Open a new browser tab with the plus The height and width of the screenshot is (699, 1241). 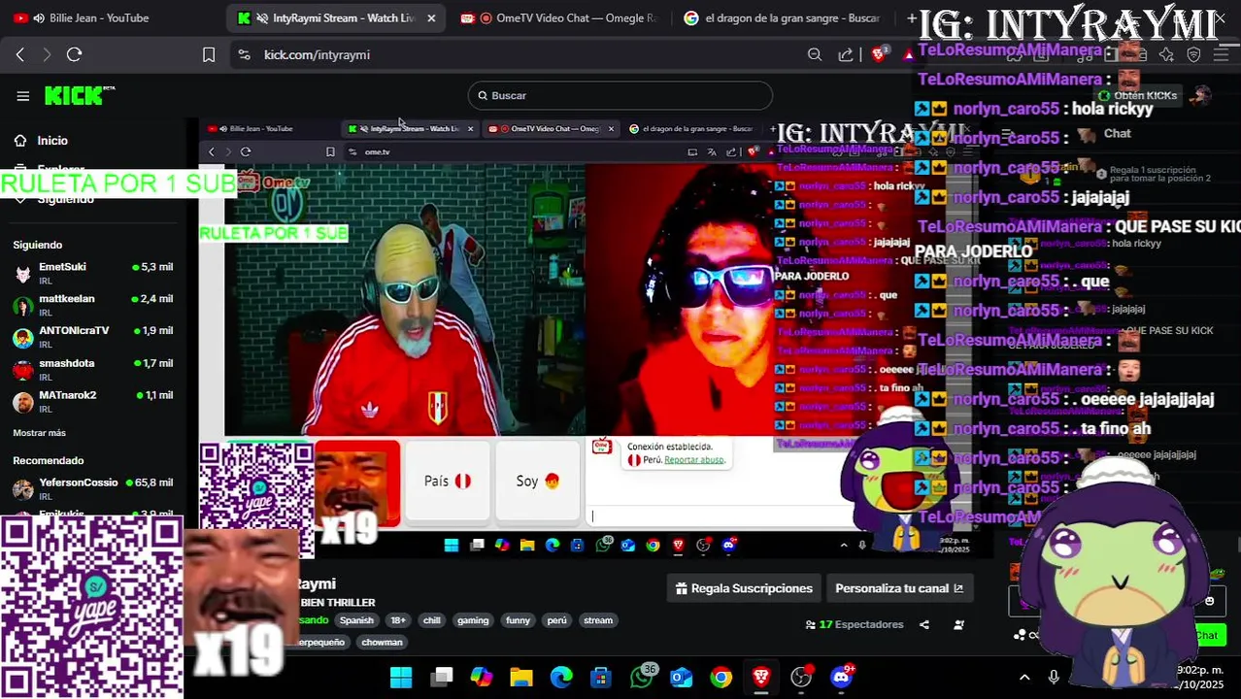tap(911, 17)
